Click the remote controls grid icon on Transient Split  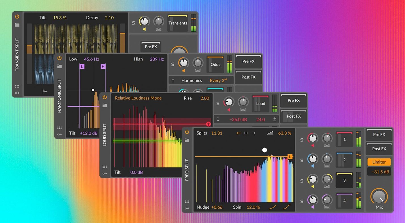point(17,86)
